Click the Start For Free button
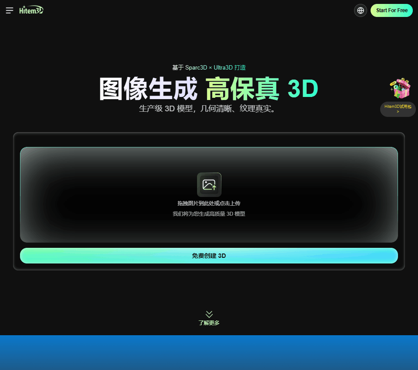This screenshot has height=370, width=418. coord(391,10)
